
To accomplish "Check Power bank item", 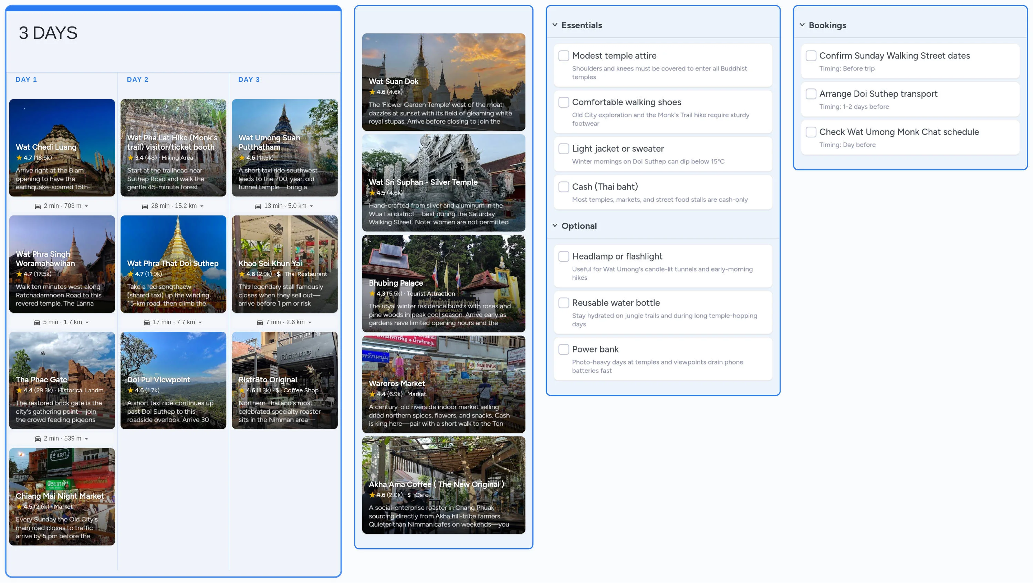I will coord(564,349).
